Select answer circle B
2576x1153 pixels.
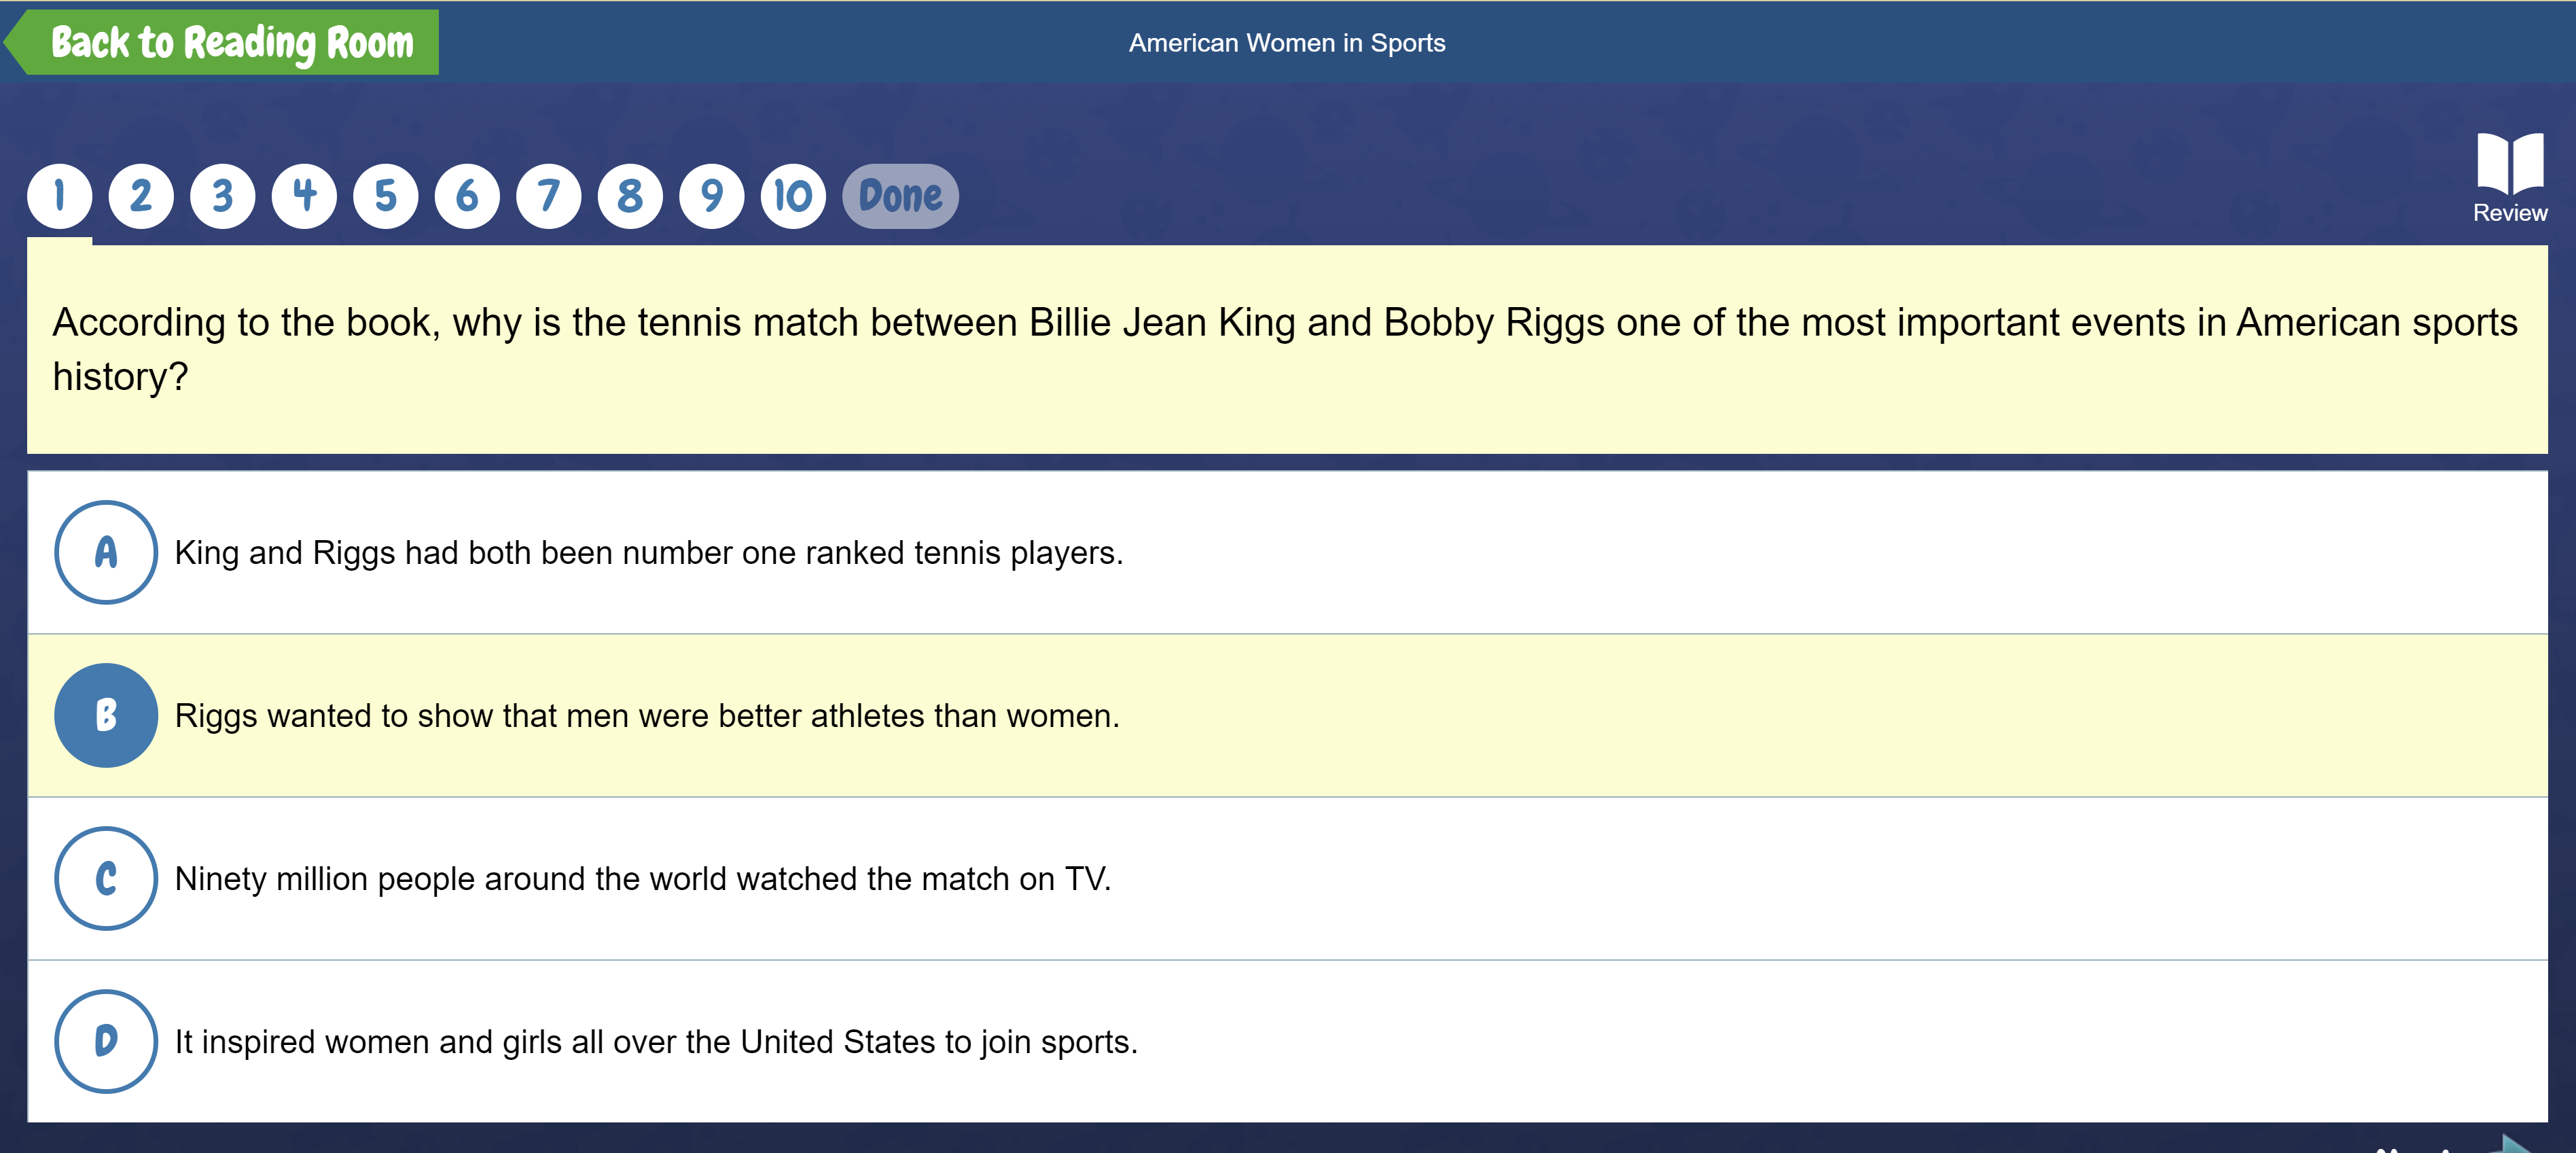pos(106,715)
